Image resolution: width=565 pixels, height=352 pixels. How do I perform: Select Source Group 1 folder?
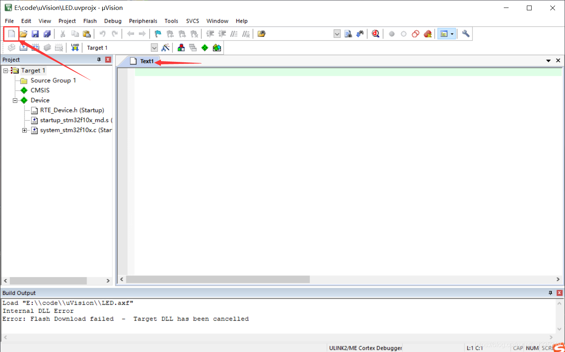tap(53, 81)
